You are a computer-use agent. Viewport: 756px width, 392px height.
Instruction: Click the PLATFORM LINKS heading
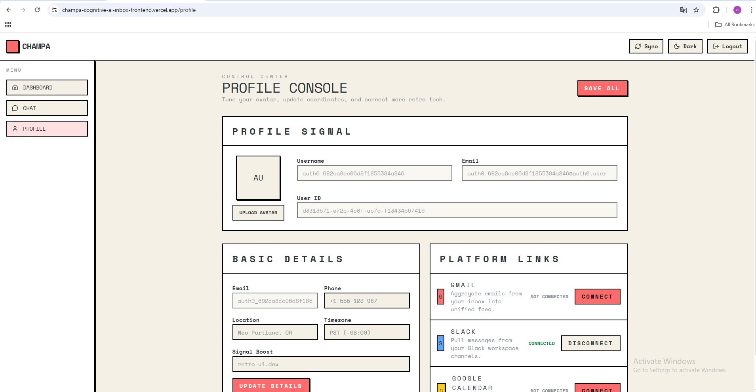coord(499,259)
